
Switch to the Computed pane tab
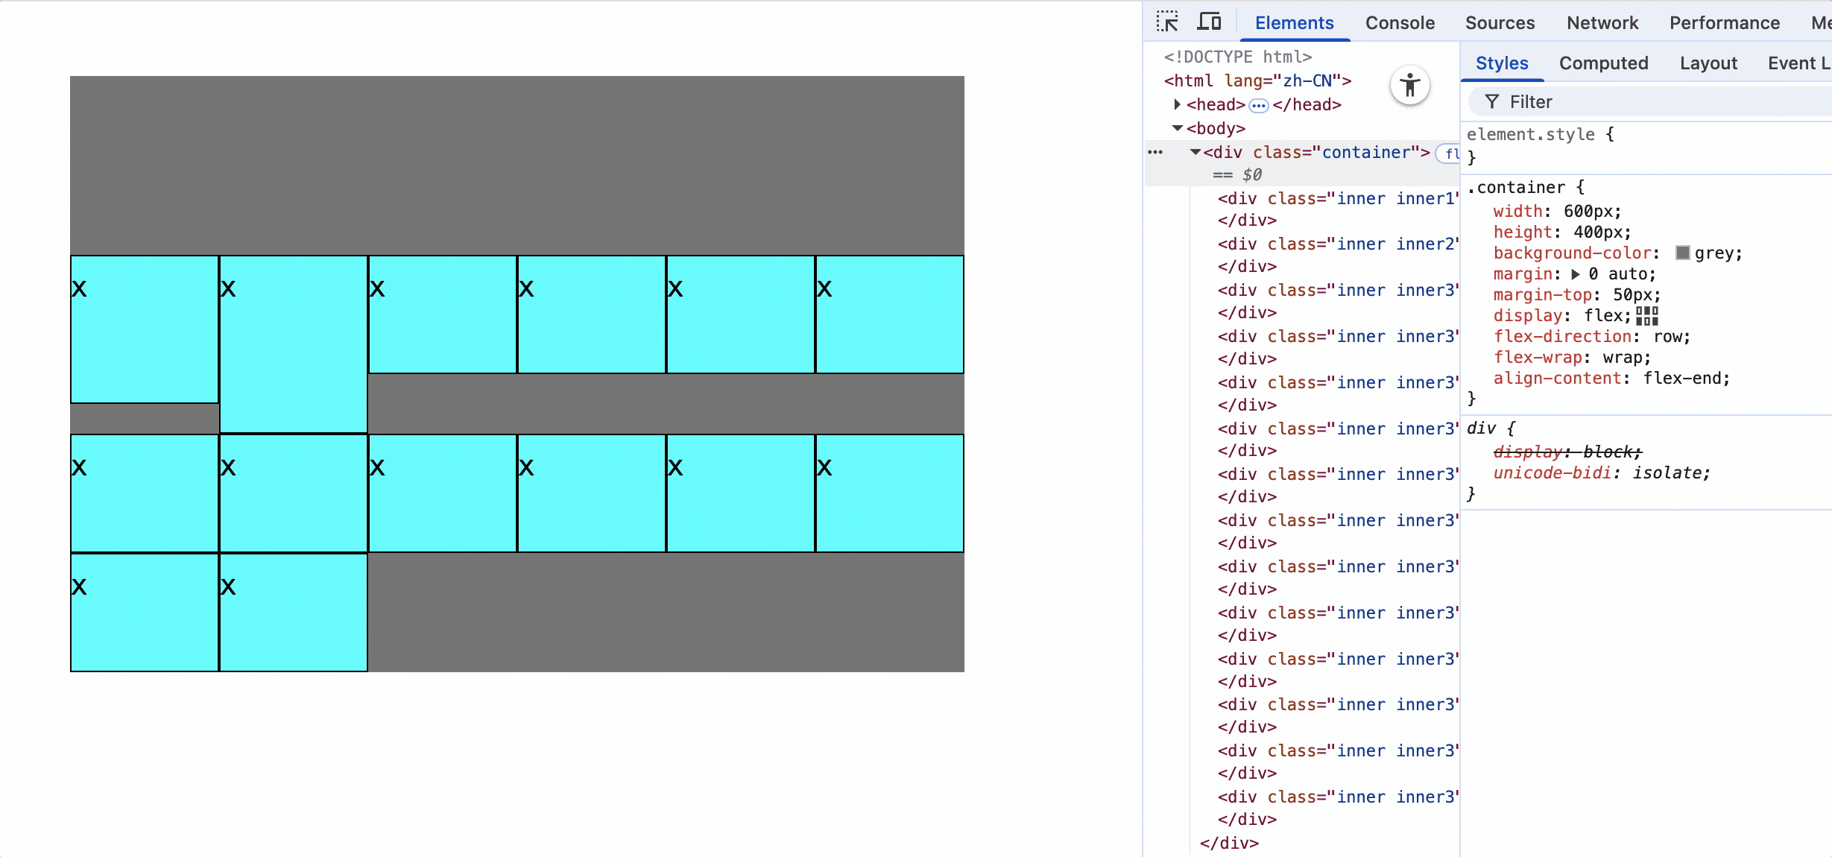tap(1603, 63)
